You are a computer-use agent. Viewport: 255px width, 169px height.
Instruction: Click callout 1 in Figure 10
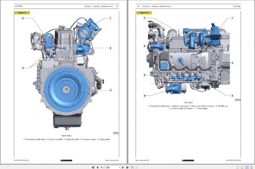click(232, 18)
